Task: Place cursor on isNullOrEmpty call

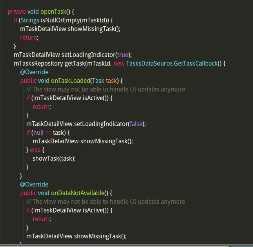Action: click(60, 20)
